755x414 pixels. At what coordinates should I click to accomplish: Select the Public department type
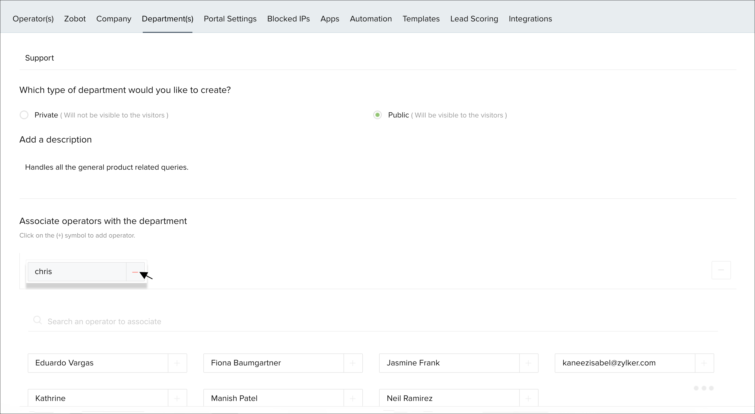(377, 115)
